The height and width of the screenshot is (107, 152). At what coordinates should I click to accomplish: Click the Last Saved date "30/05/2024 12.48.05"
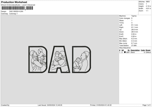click(x=54, y=105)
